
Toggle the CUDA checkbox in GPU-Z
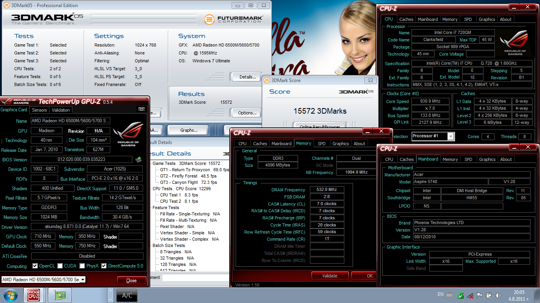(x=60, y=266)
